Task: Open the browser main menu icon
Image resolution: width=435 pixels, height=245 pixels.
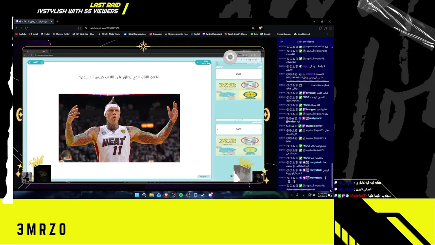Action: (330, 28)
